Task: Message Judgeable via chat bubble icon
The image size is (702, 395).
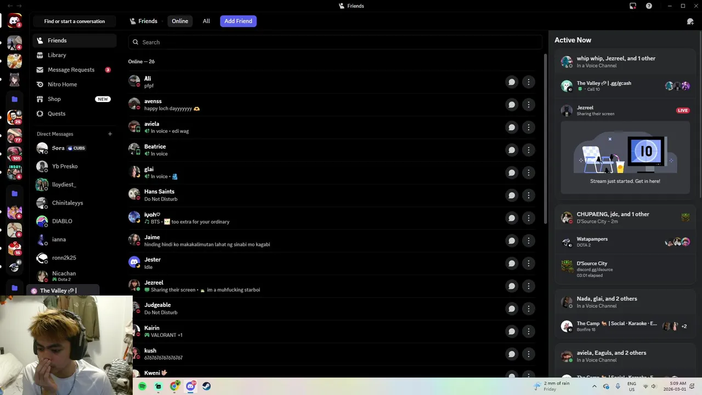Action: pos(511,308)
